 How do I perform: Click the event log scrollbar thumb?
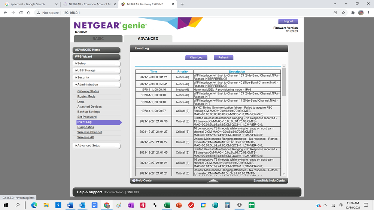(x=284, y=82)
